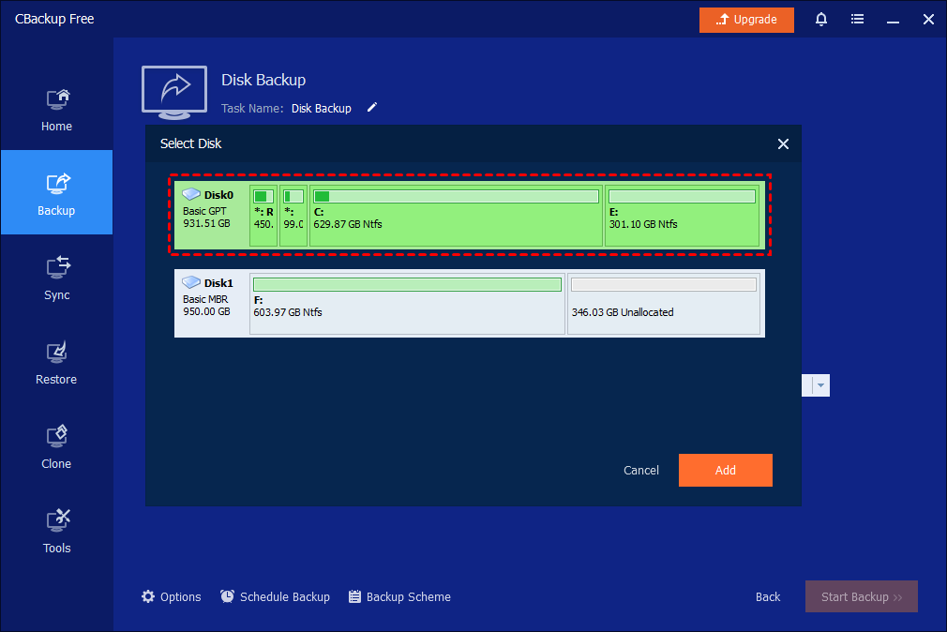This screenshot has width=947, height=632.
Task: Close the Select Disk dialog
Action: click(x=783, y=143)
